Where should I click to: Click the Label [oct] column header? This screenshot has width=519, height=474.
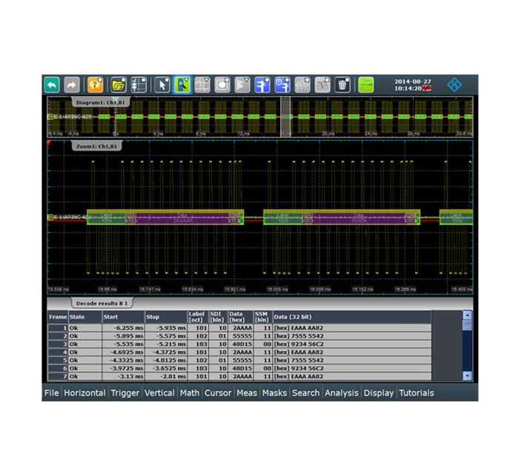point(198,317)
